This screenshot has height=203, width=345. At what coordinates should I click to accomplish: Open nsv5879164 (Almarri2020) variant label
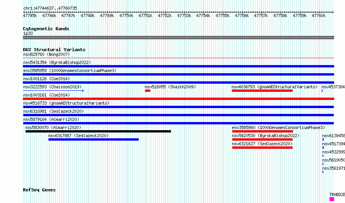pos(51,119)
